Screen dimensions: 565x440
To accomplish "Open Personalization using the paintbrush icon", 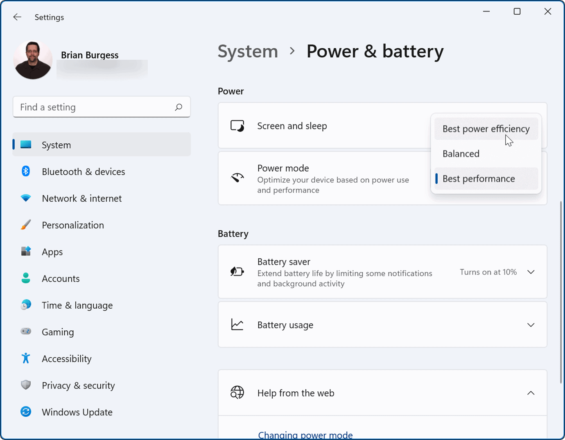I will click(x=25, y=225).
